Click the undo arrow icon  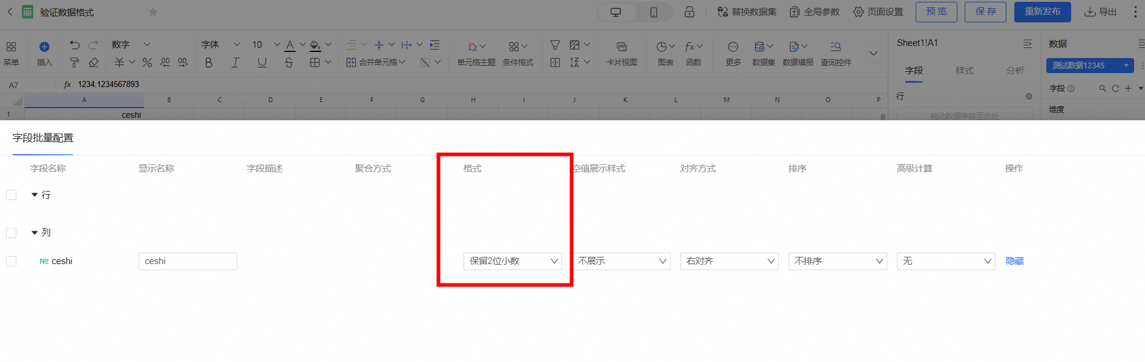pos(74,45)
